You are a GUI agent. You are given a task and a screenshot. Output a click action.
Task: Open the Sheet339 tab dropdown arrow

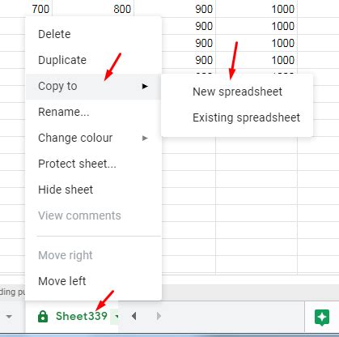tap(117, 316)
